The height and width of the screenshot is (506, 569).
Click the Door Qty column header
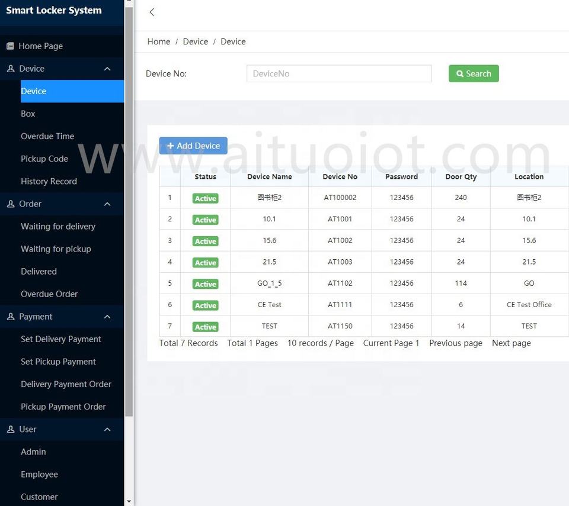click(461, 176)
